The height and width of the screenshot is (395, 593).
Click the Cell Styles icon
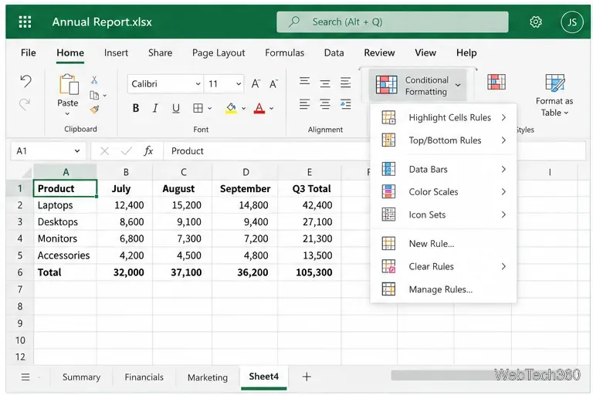(496, 82)
